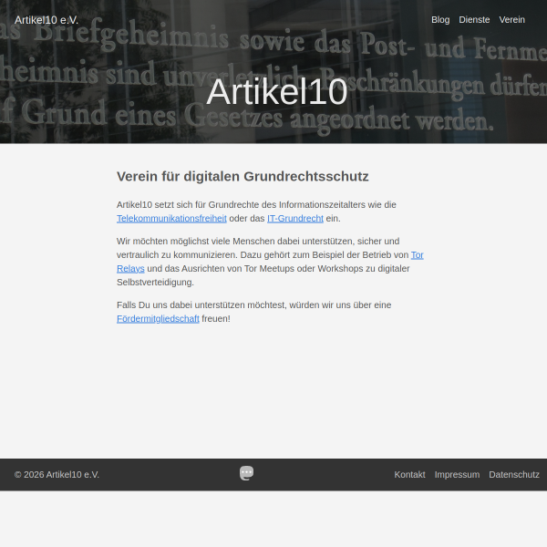This screenshot has height=547, width=547.
Task: Click the sentence beginning 'Falls Du uns'
Action: pos(254,312)
